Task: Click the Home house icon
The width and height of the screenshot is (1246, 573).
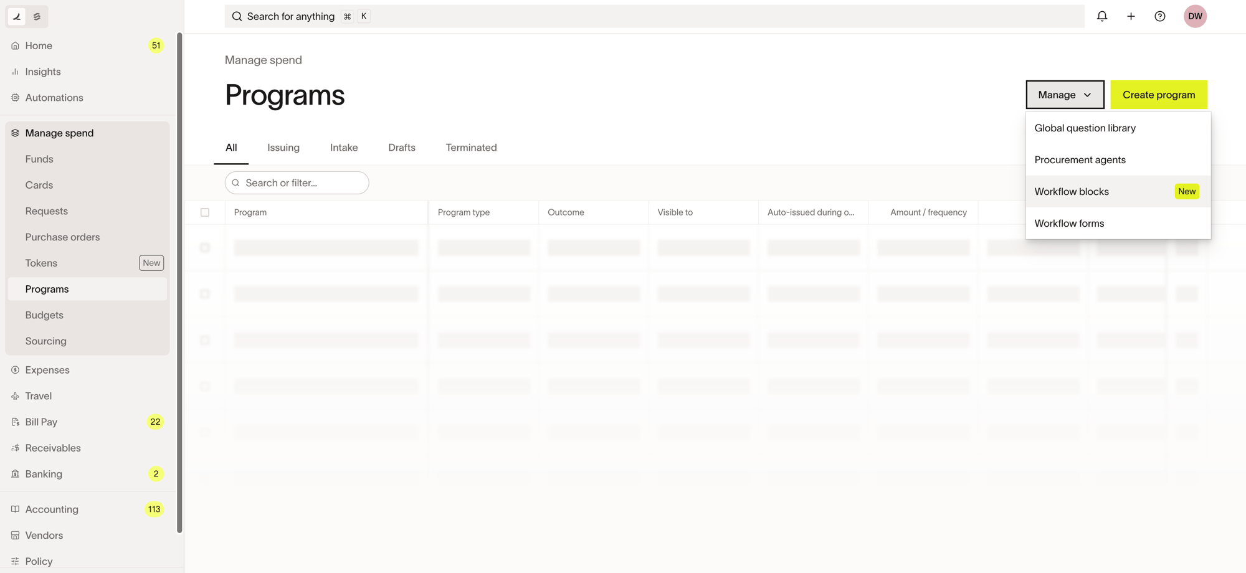Action: coord(15,45)
